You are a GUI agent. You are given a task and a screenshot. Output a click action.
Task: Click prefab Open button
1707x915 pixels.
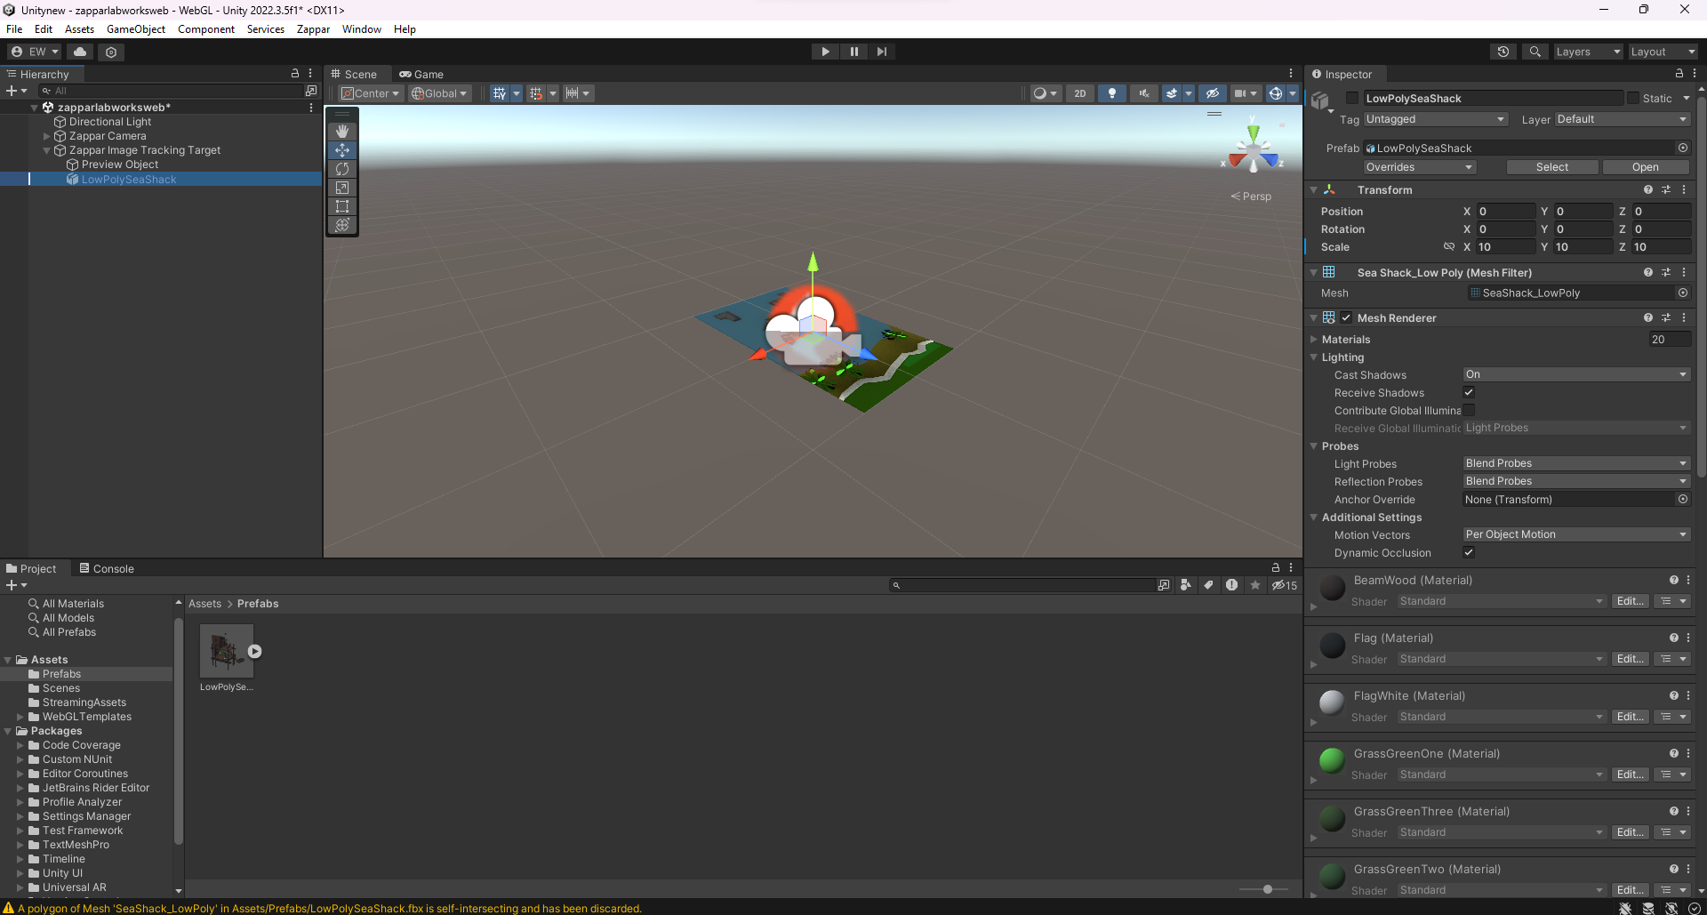coord(1645,167)
